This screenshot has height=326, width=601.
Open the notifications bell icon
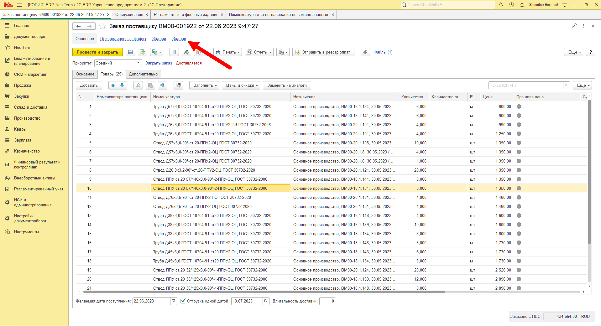[x=501, y=5]
